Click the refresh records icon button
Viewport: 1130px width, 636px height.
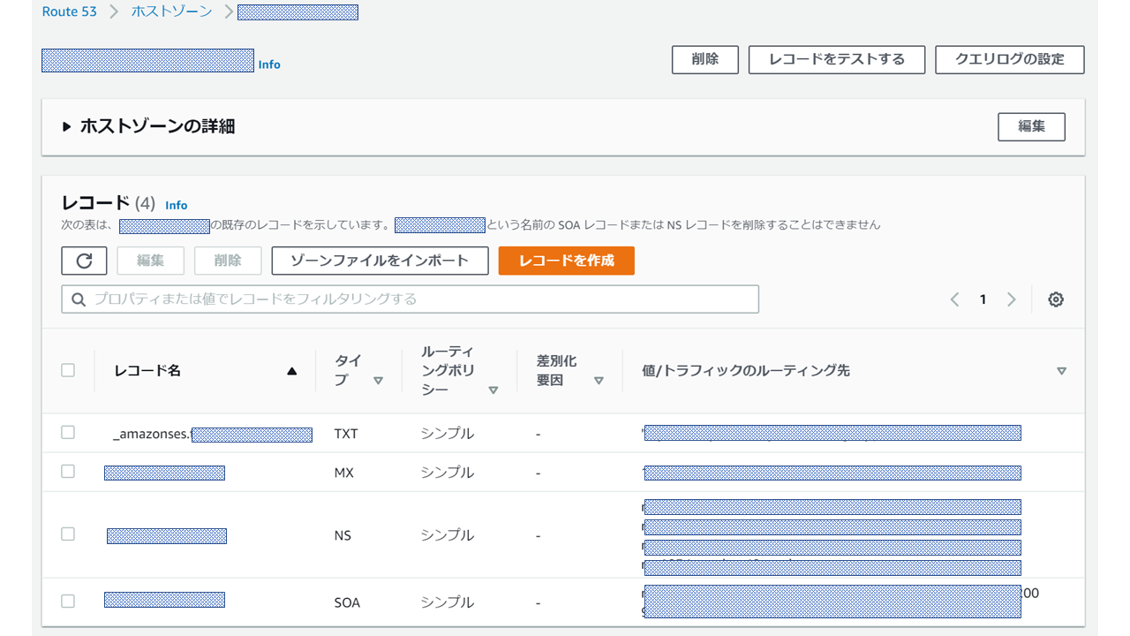click(x=84, y=261)
